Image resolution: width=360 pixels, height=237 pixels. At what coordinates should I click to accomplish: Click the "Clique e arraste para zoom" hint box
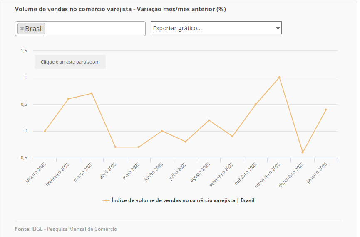[70, 62]
